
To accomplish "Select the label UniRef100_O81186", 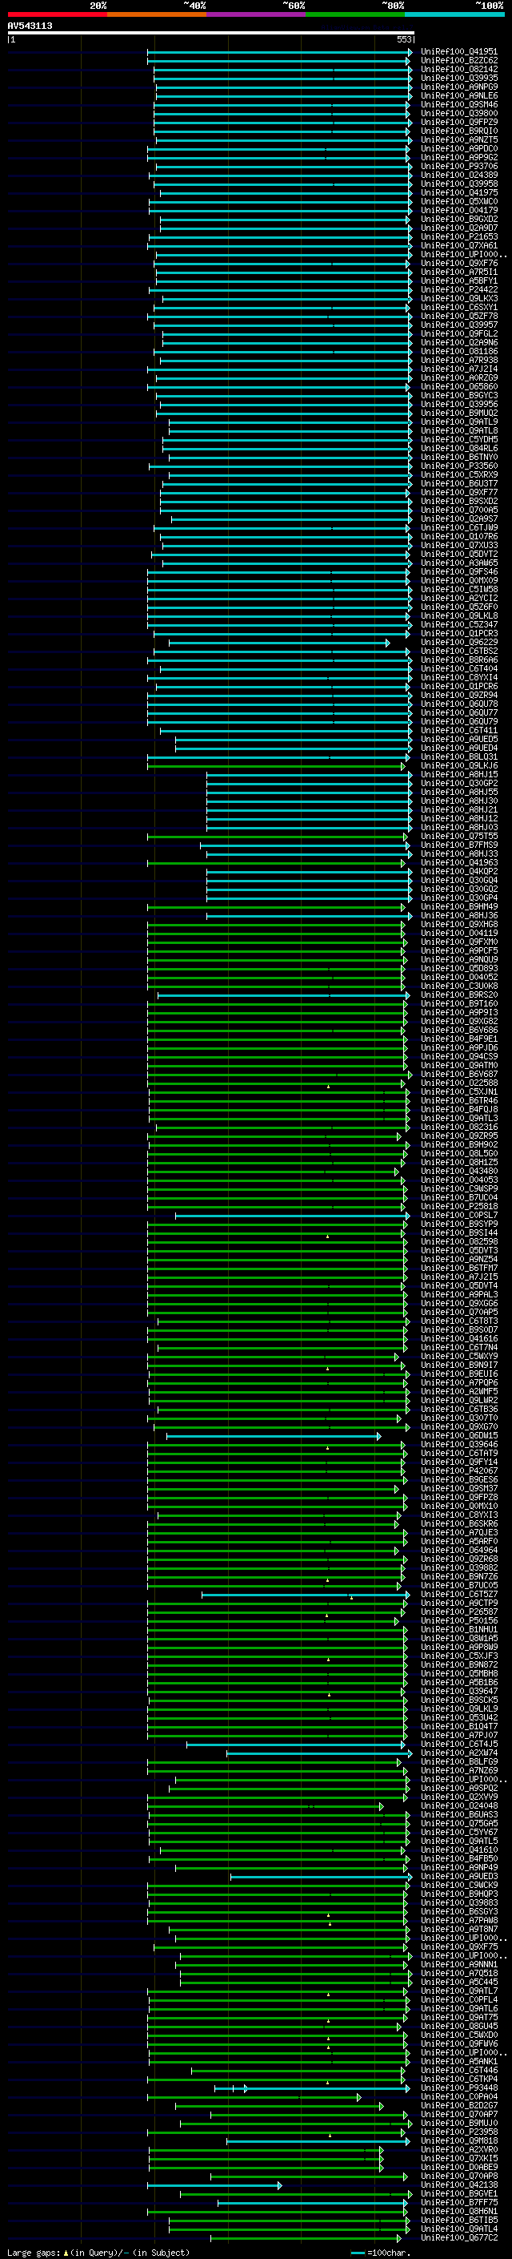I will pyautogui.click(x=459, y=351).
